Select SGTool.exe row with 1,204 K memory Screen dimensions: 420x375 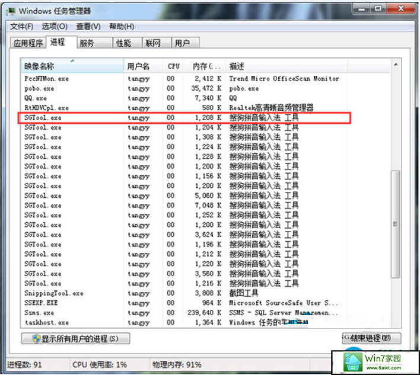click(184, 127)
